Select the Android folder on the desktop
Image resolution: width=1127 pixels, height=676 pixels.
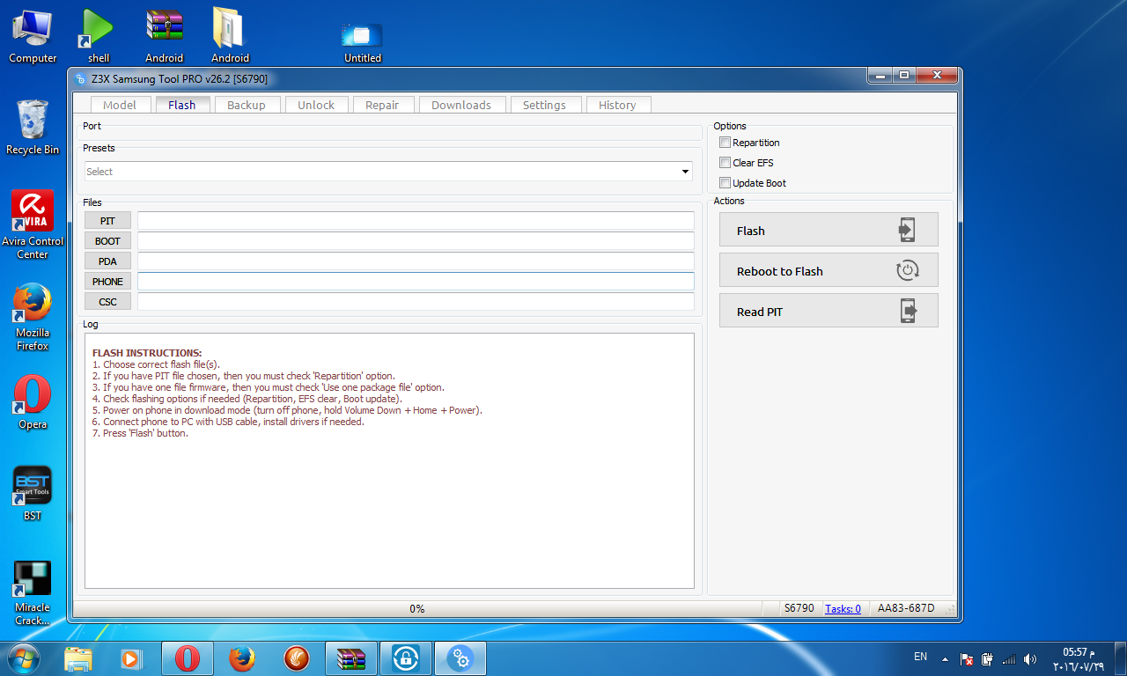point(230,35)
